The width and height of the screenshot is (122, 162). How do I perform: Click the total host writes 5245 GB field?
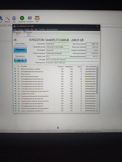pyautogui.click(x=92, y=47)
